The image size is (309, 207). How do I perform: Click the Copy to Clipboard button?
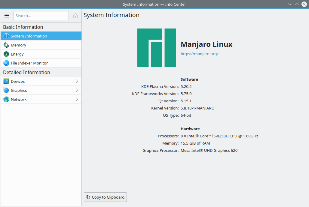(106, 197)
